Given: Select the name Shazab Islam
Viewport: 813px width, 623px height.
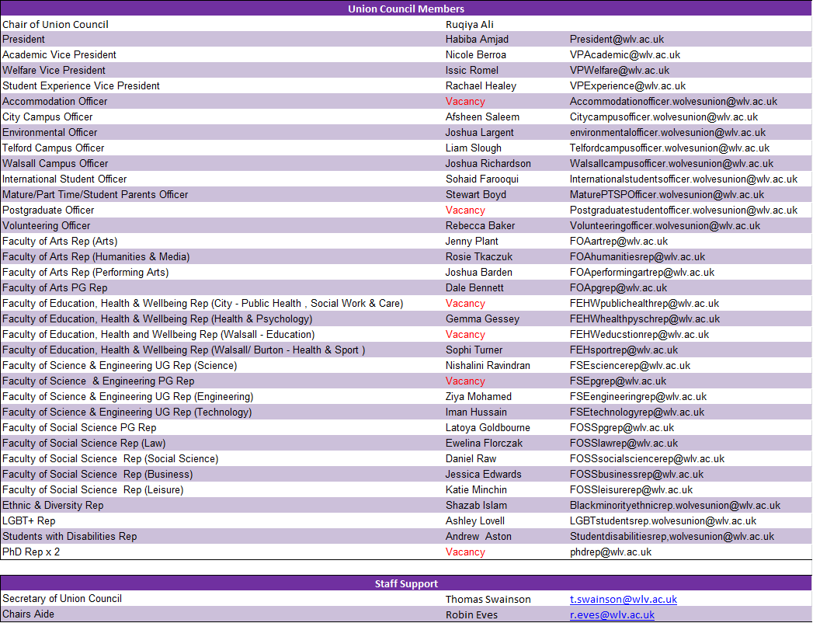Looking at the screenshot, I should coord(476,506).
